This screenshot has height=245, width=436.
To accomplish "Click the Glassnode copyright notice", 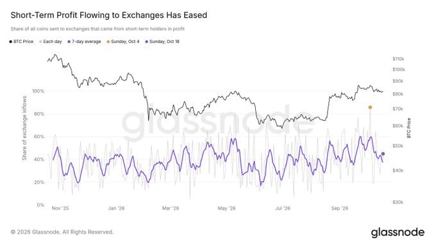I will click(62, 232).
